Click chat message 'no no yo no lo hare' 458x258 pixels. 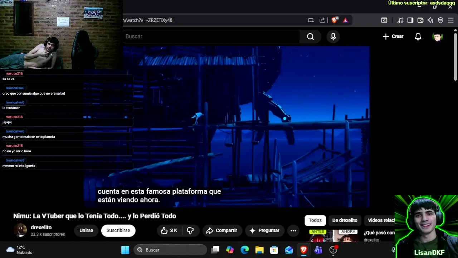tap(17, 151)
